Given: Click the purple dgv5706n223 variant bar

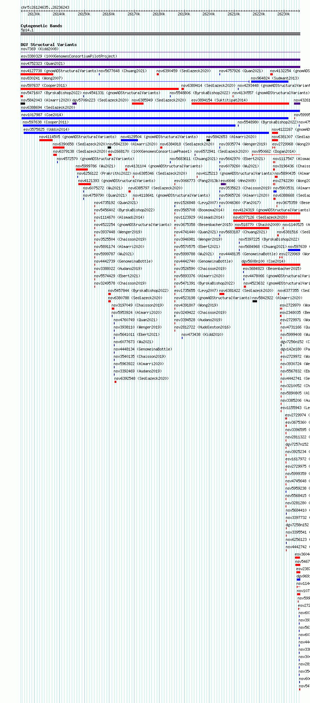Looking at the screenshot, I should (x=75, y=104).
